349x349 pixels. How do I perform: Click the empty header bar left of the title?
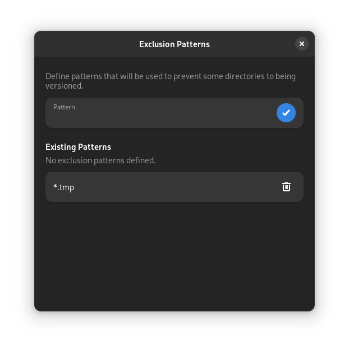84,44
